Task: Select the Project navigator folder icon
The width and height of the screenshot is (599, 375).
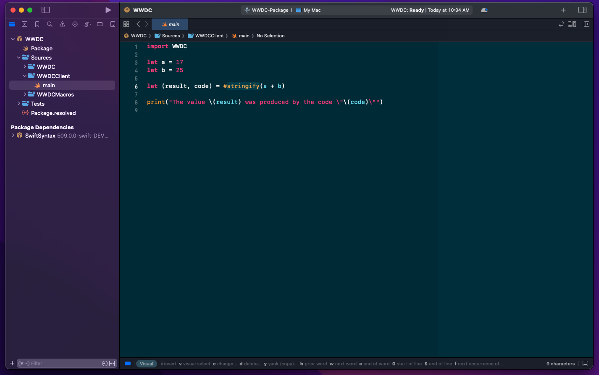Action: tap(12, 24)
